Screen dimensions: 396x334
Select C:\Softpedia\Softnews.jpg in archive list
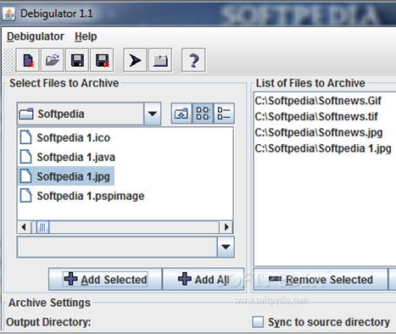pyautogui.click(x=319, y=132)
